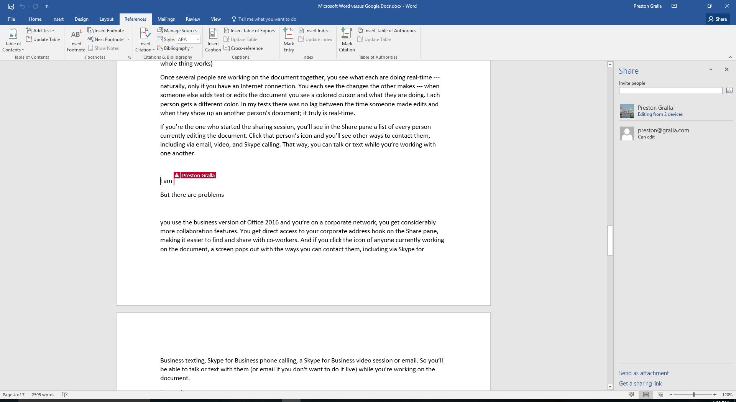The image size is (736, 402).
Task: Close the Share pane
Action: click(x=726, y=69)
